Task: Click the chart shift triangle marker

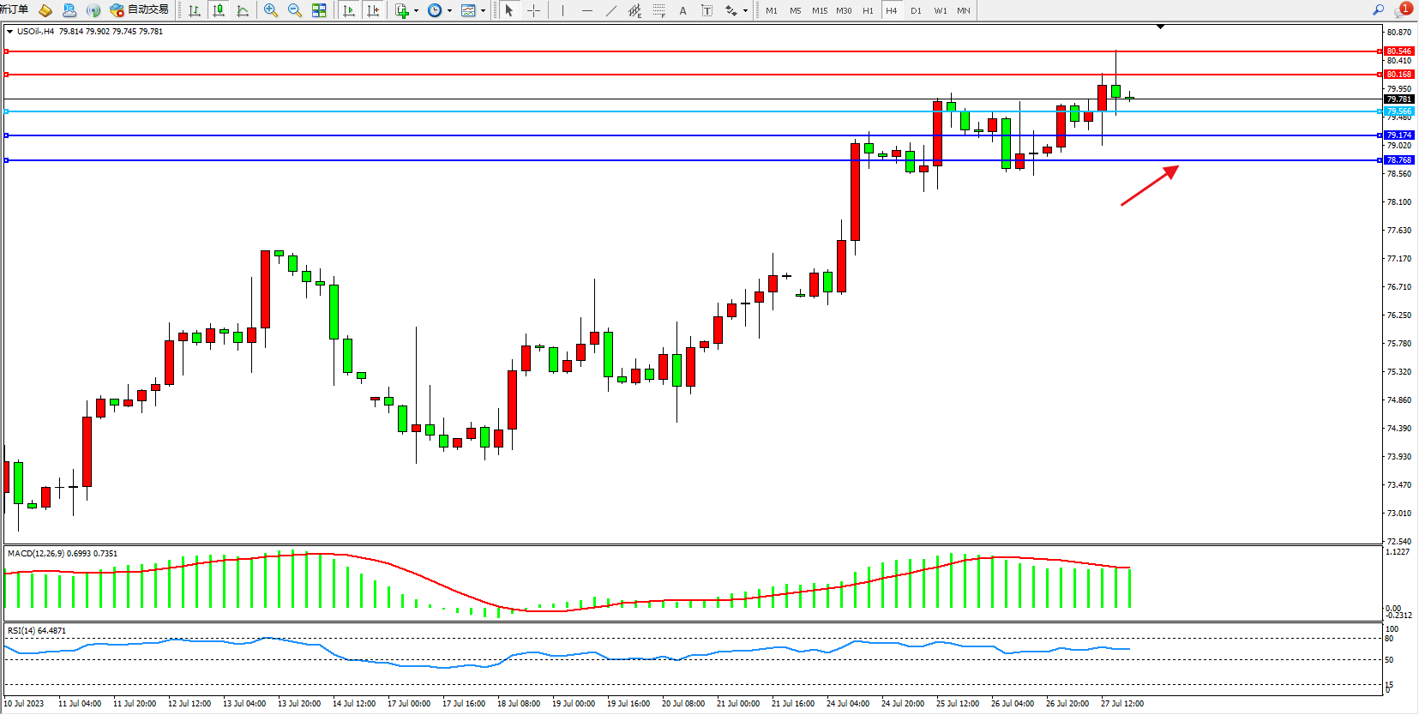Action: [1160, 27]
